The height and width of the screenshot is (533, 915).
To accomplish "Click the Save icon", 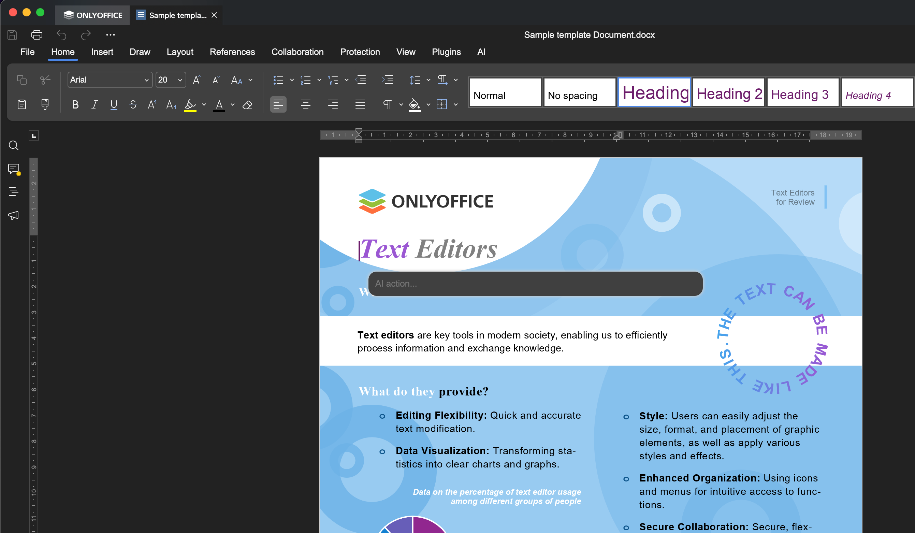I will coord(12,35).
